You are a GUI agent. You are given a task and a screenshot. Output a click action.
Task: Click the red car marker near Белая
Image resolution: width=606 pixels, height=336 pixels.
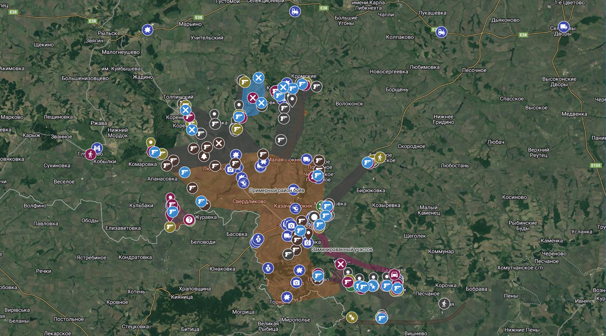(394, 275)
